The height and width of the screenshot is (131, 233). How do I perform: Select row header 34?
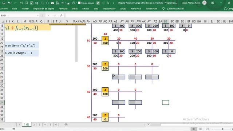click(x=2, y=103)
